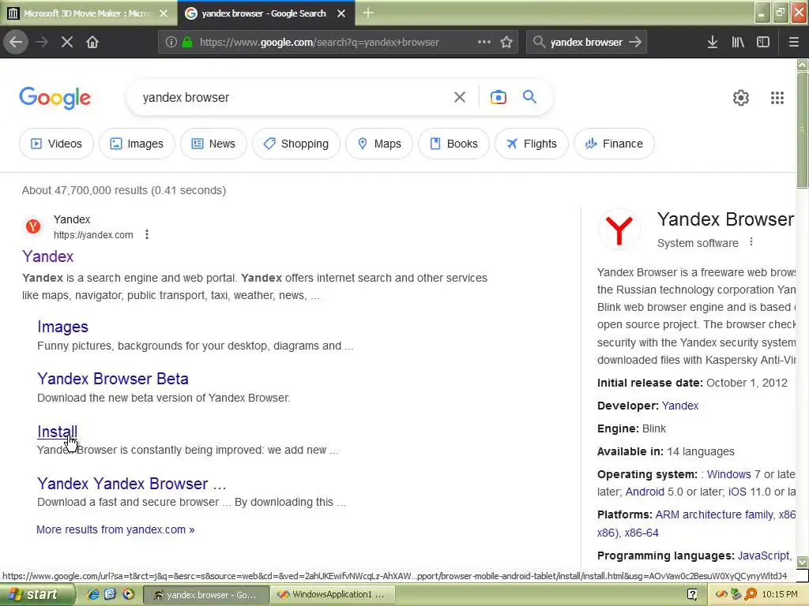
Task: Open the Yandex Yandex Browser sitelink
Action: click(132, 484)
